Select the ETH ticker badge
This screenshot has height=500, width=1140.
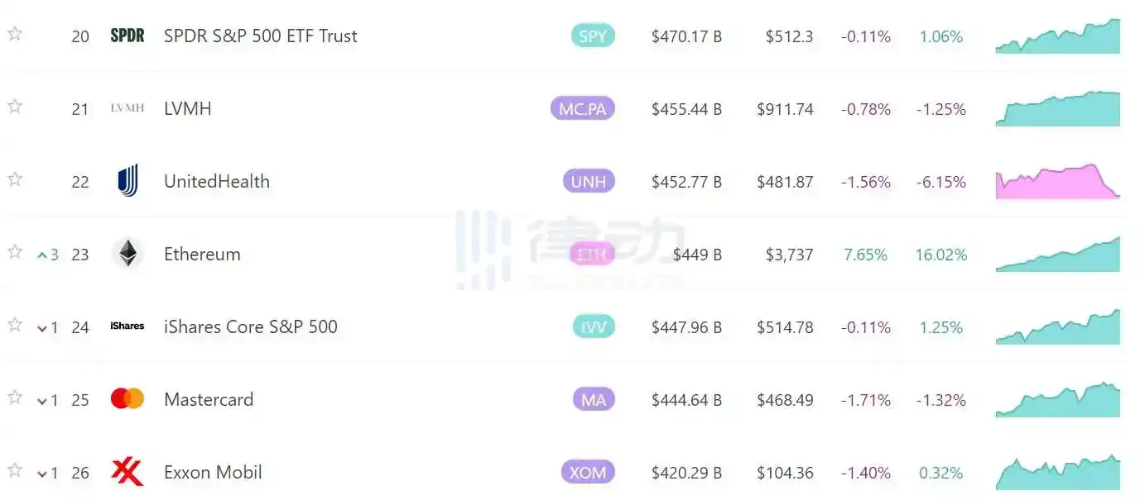pyautogui.click(x=592, y=255)
